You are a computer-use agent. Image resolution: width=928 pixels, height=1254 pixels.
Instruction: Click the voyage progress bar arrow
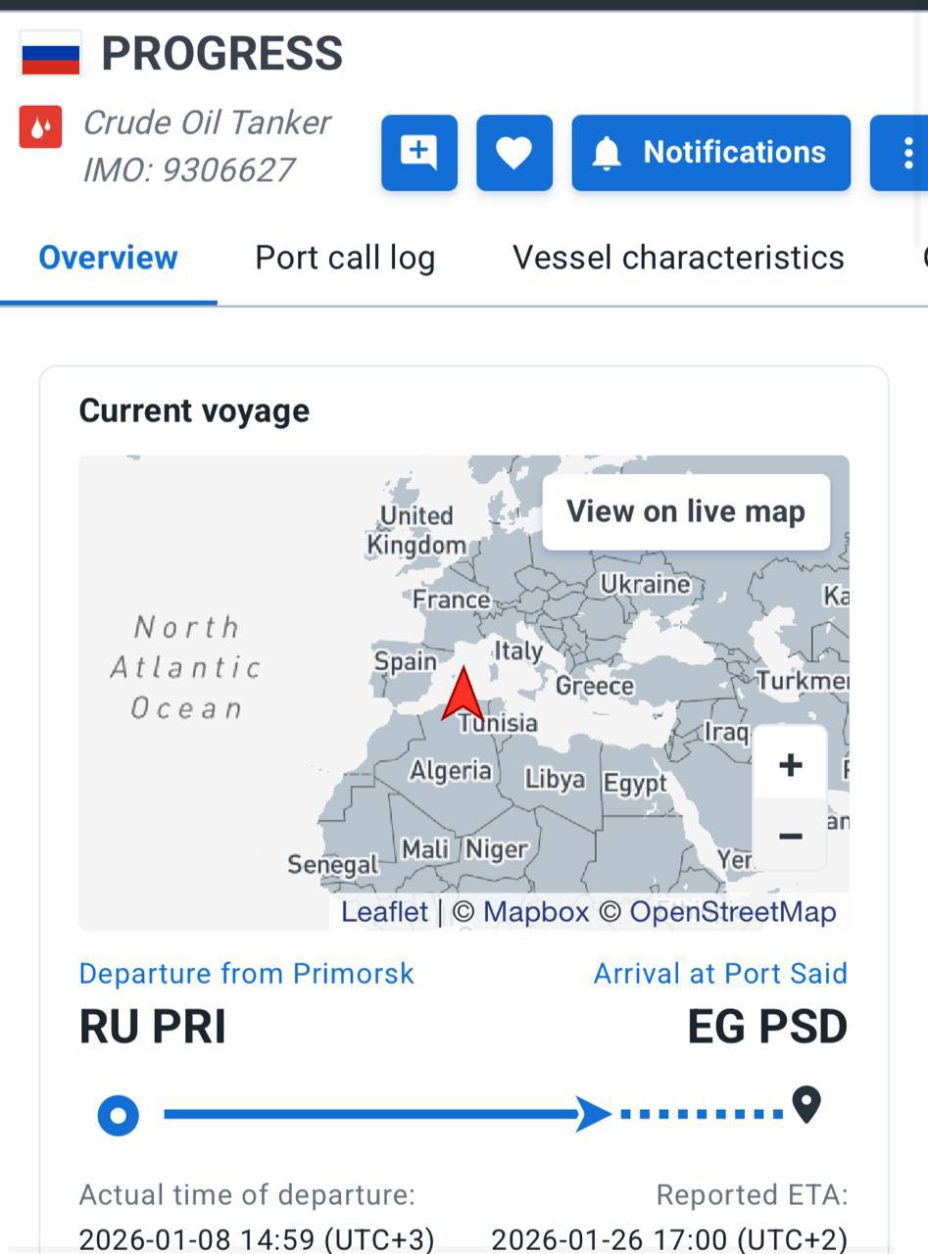click(593, 1114)
